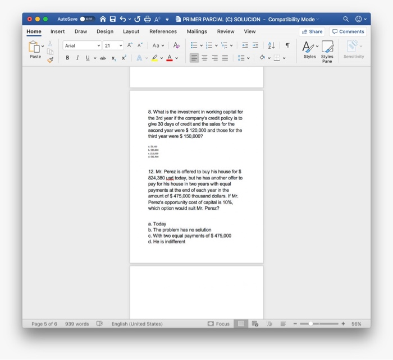
Task: Show or hide paragraph marks
Action: coord(287,45)
